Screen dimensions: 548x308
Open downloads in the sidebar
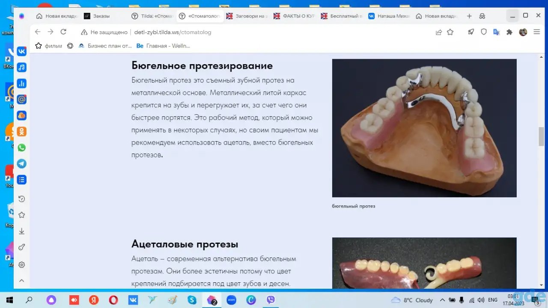click(21, 231)
